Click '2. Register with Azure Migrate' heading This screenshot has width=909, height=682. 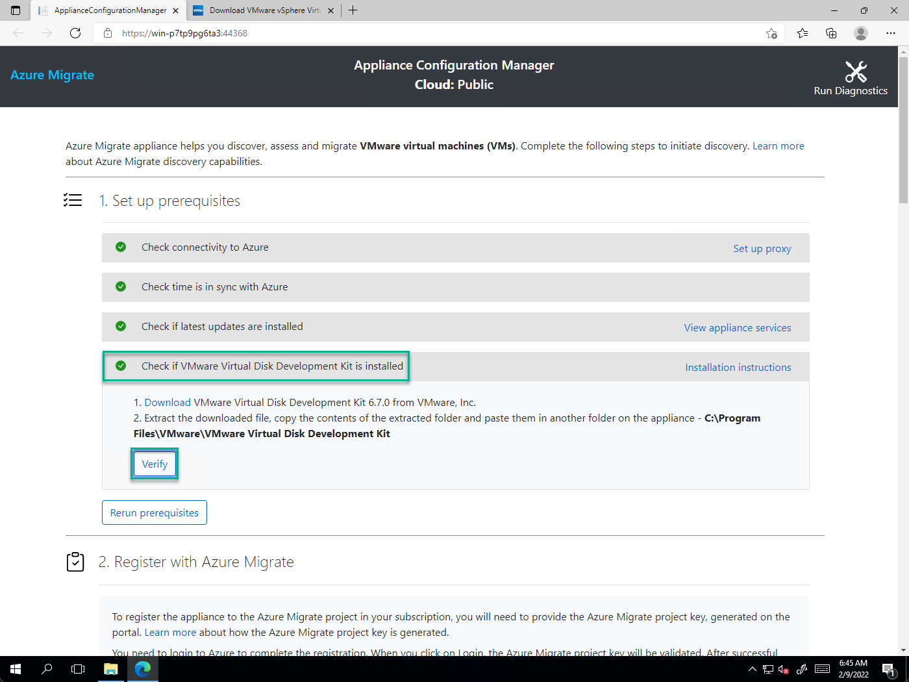[196, 562]
